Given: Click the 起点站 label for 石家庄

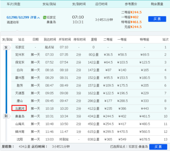Looking at the screenshot, I should pyautogui.click(x=49, y=47).
